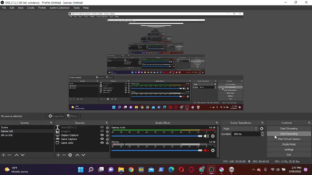Toggle lock on Game Capture source
This screenshot has width=312, height=175.
click(107, 139)
